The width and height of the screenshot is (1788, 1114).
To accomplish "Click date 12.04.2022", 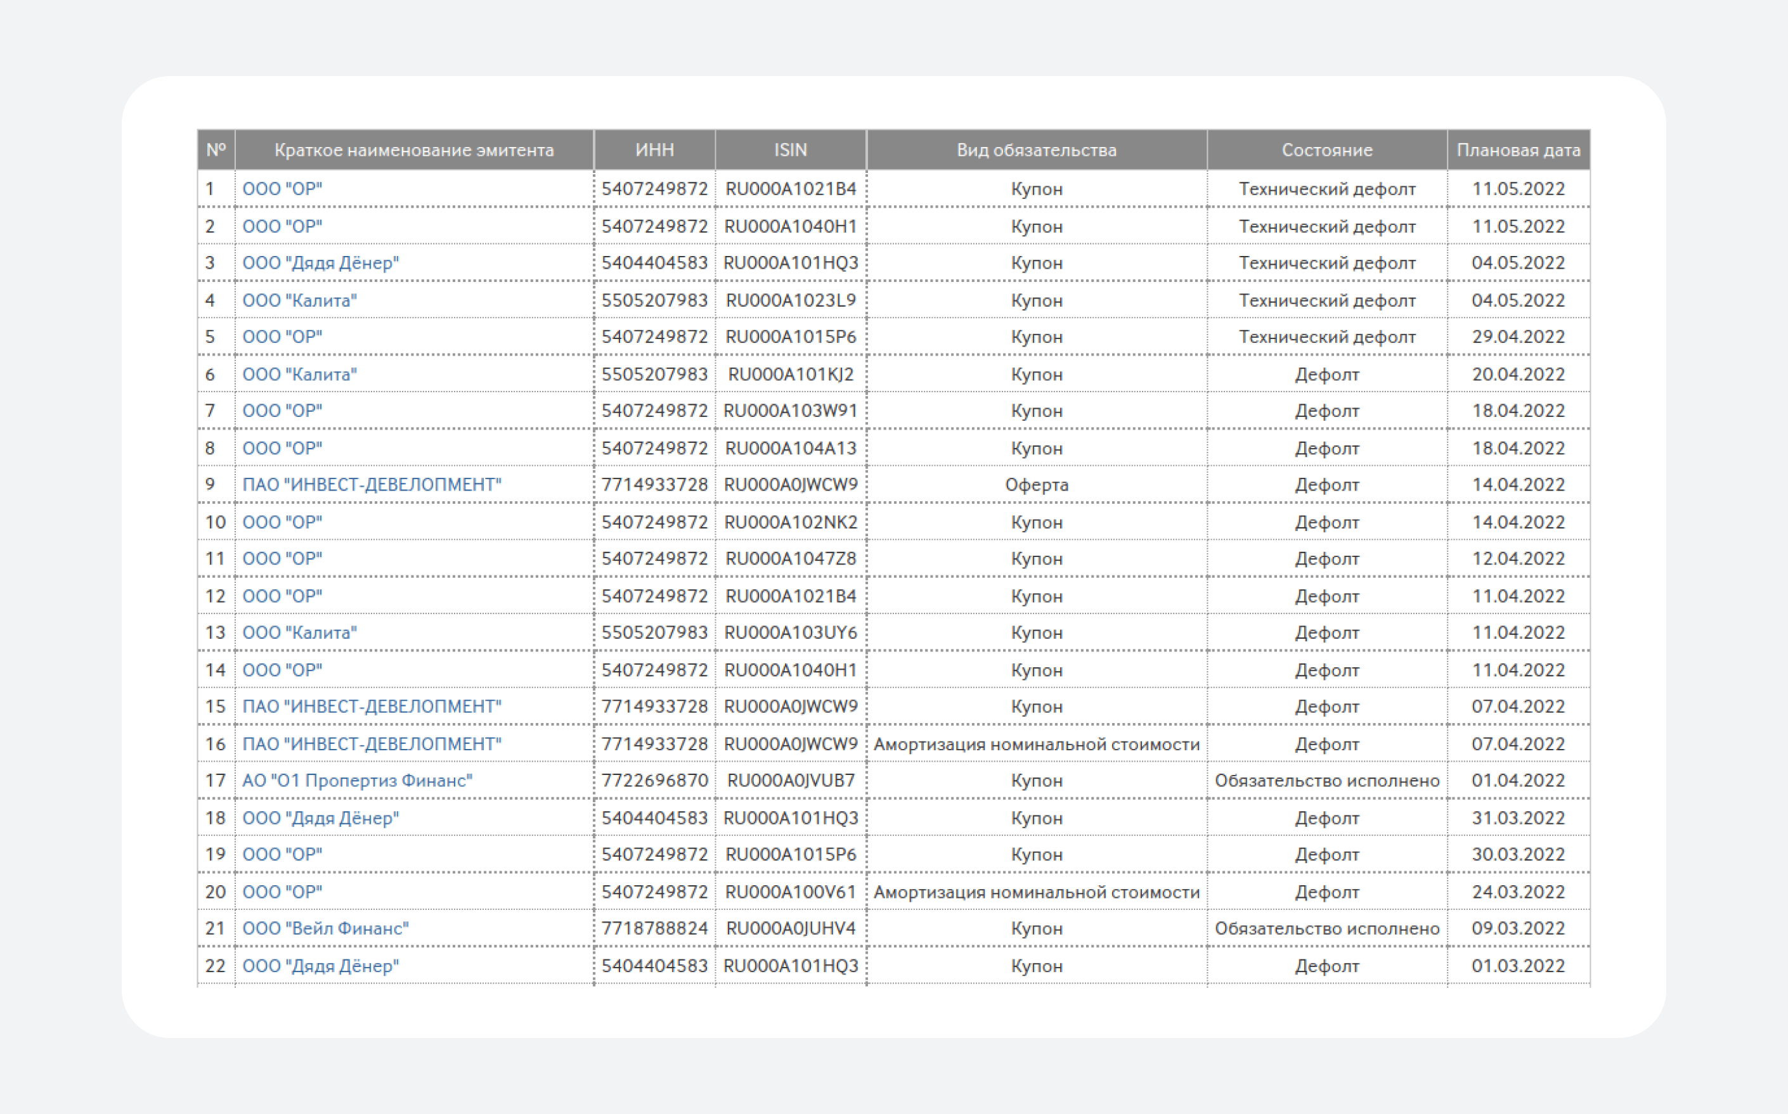I will pyautogui.click(x=1519, y=558).
